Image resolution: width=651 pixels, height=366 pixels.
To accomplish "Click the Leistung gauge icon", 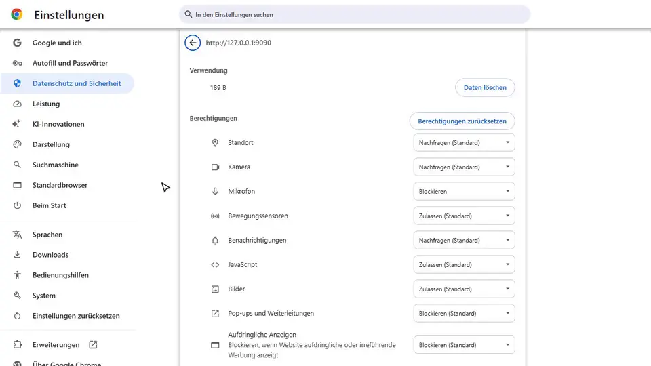I will click(17, 104).
